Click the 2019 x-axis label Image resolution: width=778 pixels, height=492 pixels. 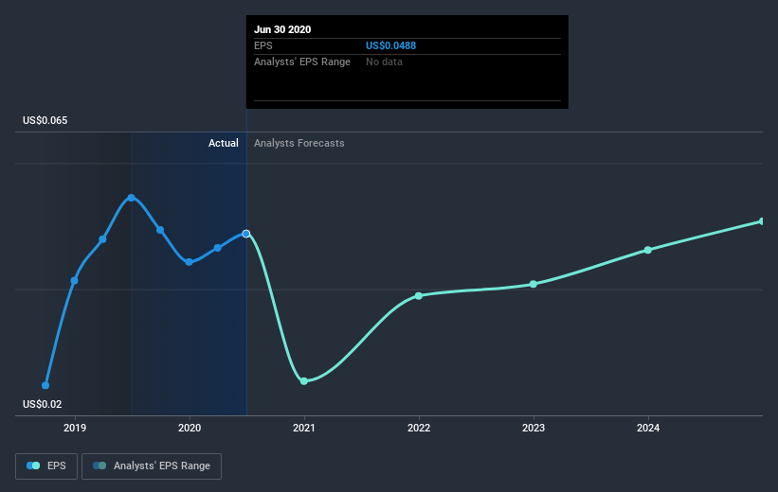(x=75, y=428)
